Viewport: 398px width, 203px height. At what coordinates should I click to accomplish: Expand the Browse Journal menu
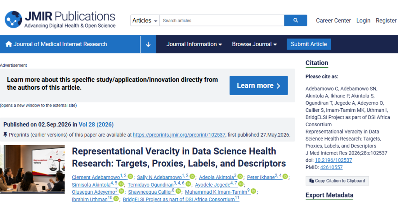tap(254, 44)
